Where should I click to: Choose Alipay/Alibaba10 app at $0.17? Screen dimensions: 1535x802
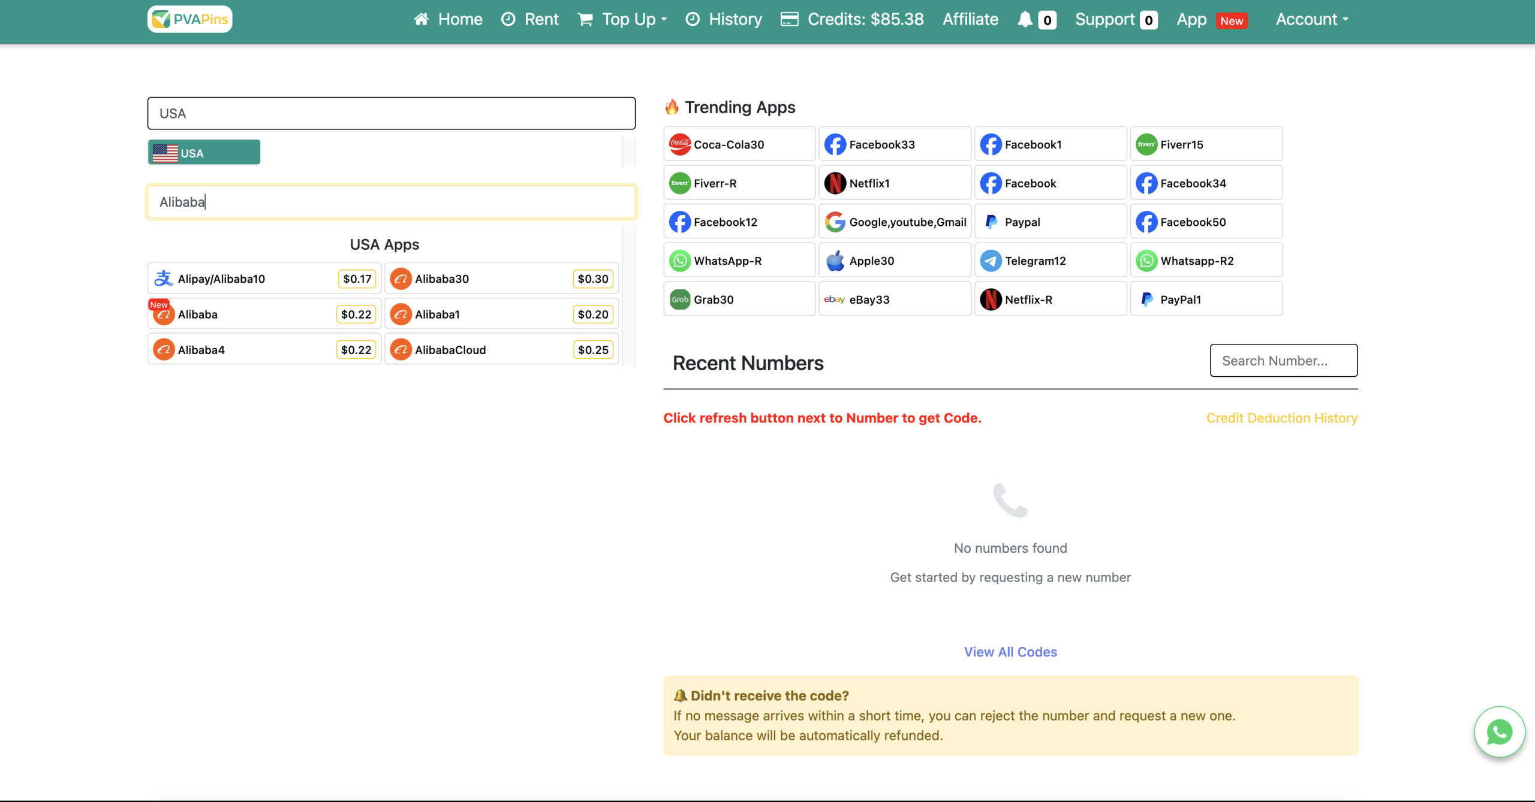tap(264, 279)
